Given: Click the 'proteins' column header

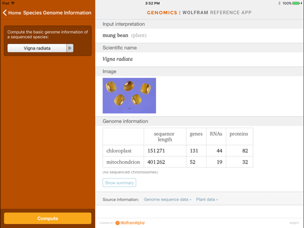Looking at the screenshot, I should click(238, 134).
